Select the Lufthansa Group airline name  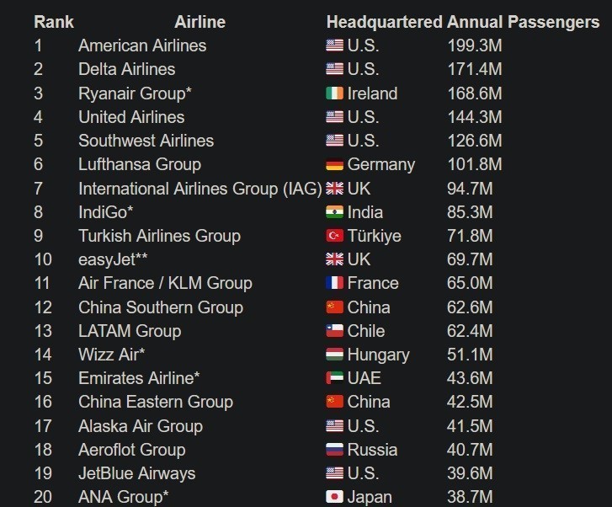tap(140, 164)
